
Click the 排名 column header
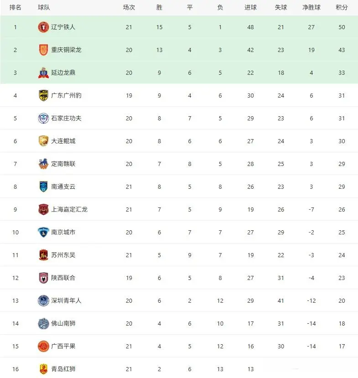coord(15,8)
